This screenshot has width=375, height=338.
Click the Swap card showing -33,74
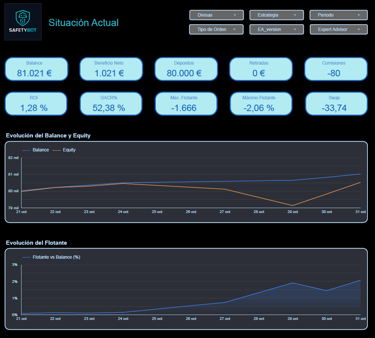click(336, 103)
